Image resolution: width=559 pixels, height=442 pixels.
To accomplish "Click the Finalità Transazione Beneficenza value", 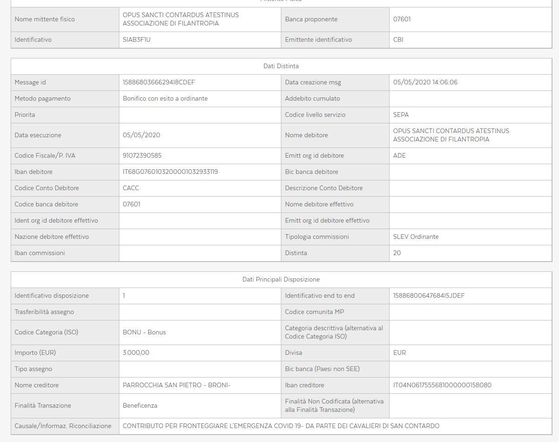I will click(140, 406).
